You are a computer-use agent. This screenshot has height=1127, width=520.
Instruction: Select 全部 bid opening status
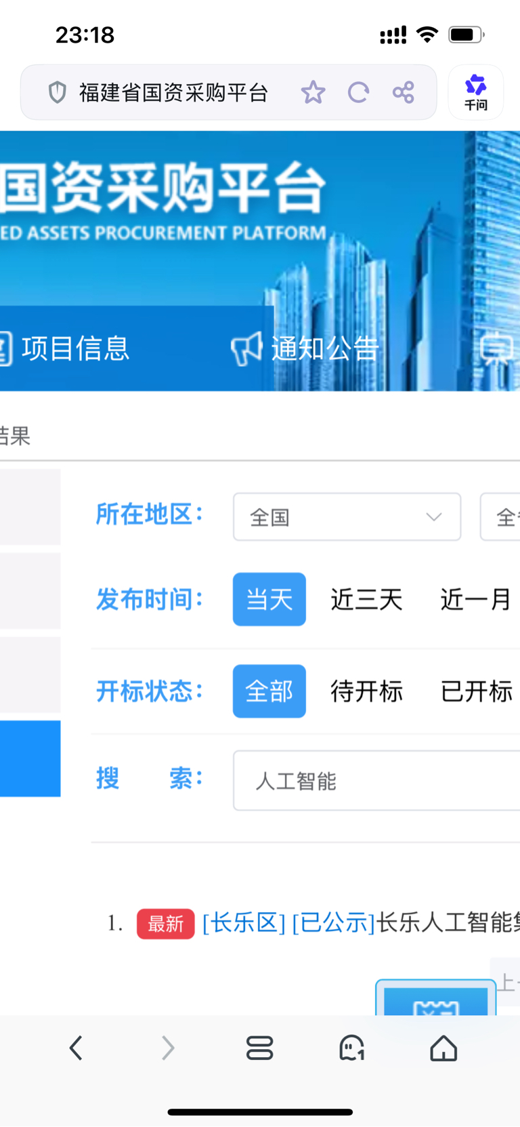[269, 691]
